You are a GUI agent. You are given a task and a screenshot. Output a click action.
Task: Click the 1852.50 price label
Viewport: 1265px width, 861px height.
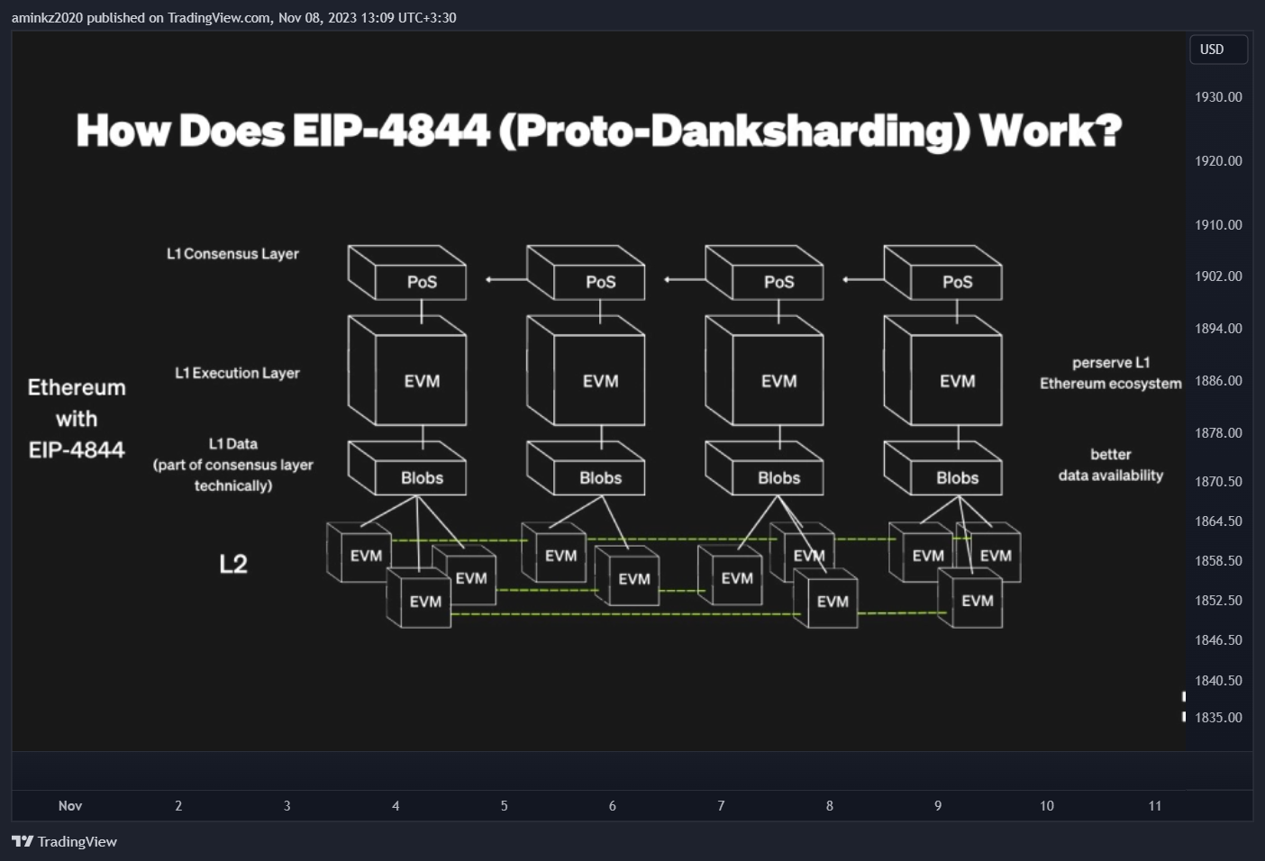[1218, 601]
